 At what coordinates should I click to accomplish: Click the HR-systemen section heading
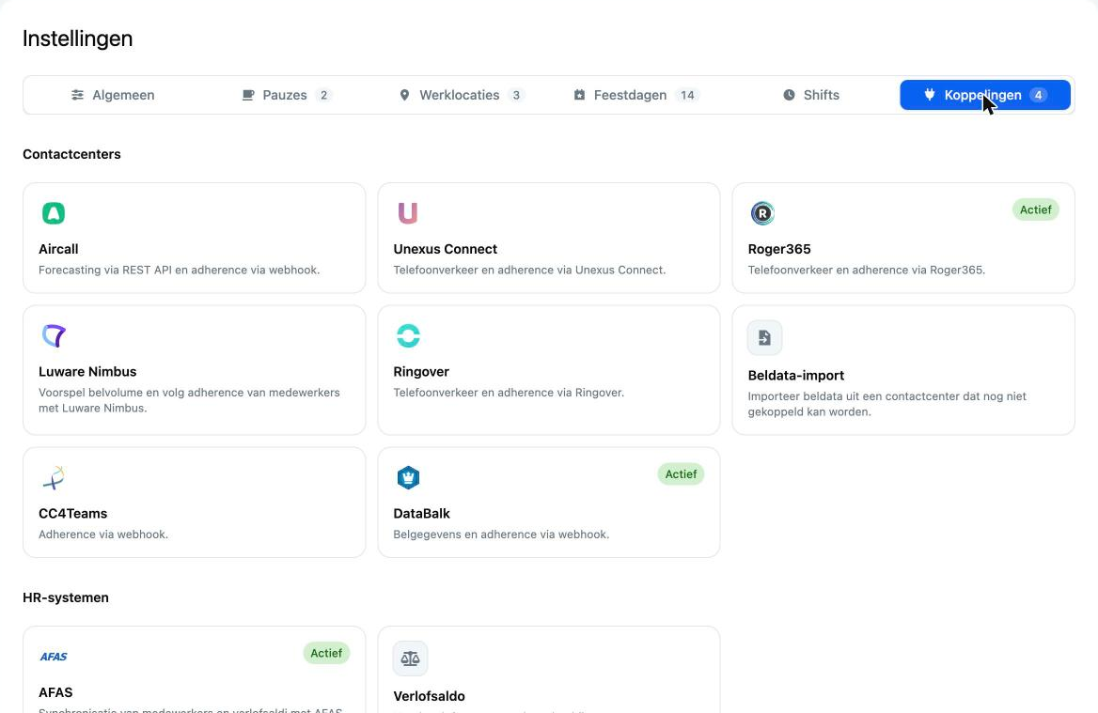point(66,597)
